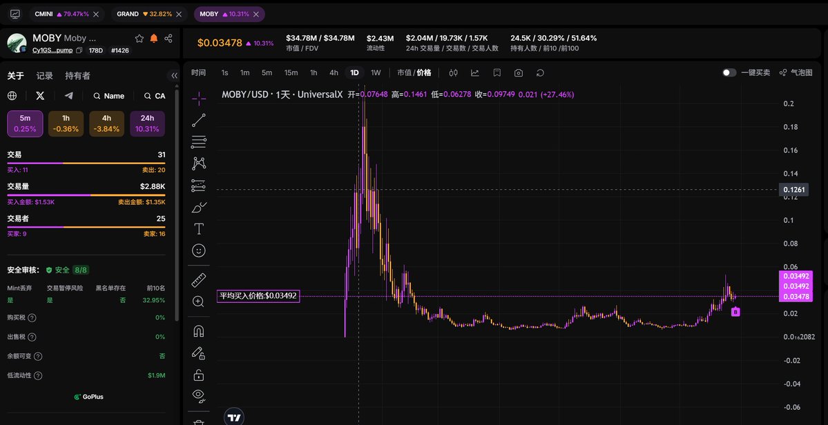
Task: Click the TradingView logo on chart
Action: [234, 417]
